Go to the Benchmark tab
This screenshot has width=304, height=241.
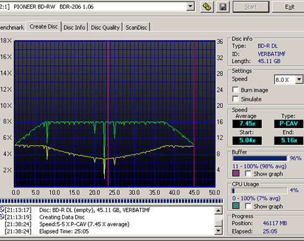click(x=12, y=27)
